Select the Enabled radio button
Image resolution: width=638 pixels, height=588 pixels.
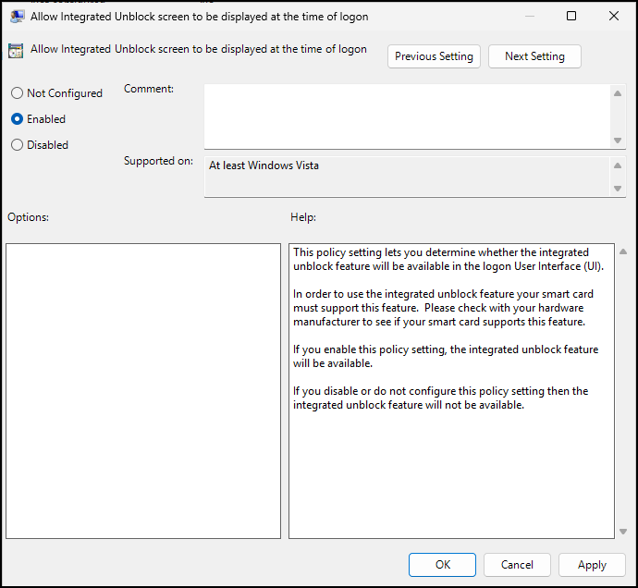(17, 119)
